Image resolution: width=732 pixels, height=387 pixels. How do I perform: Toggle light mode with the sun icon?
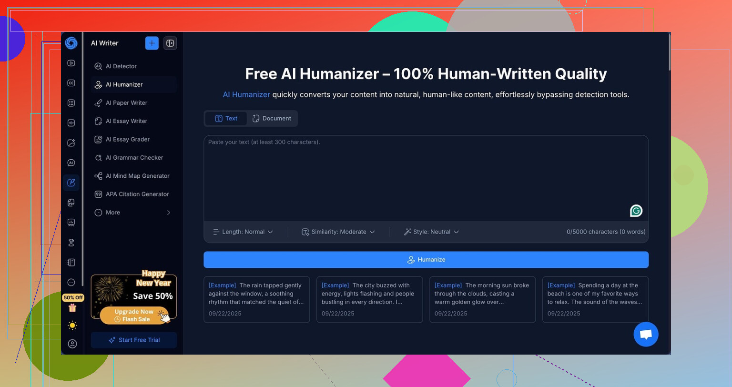72,325
